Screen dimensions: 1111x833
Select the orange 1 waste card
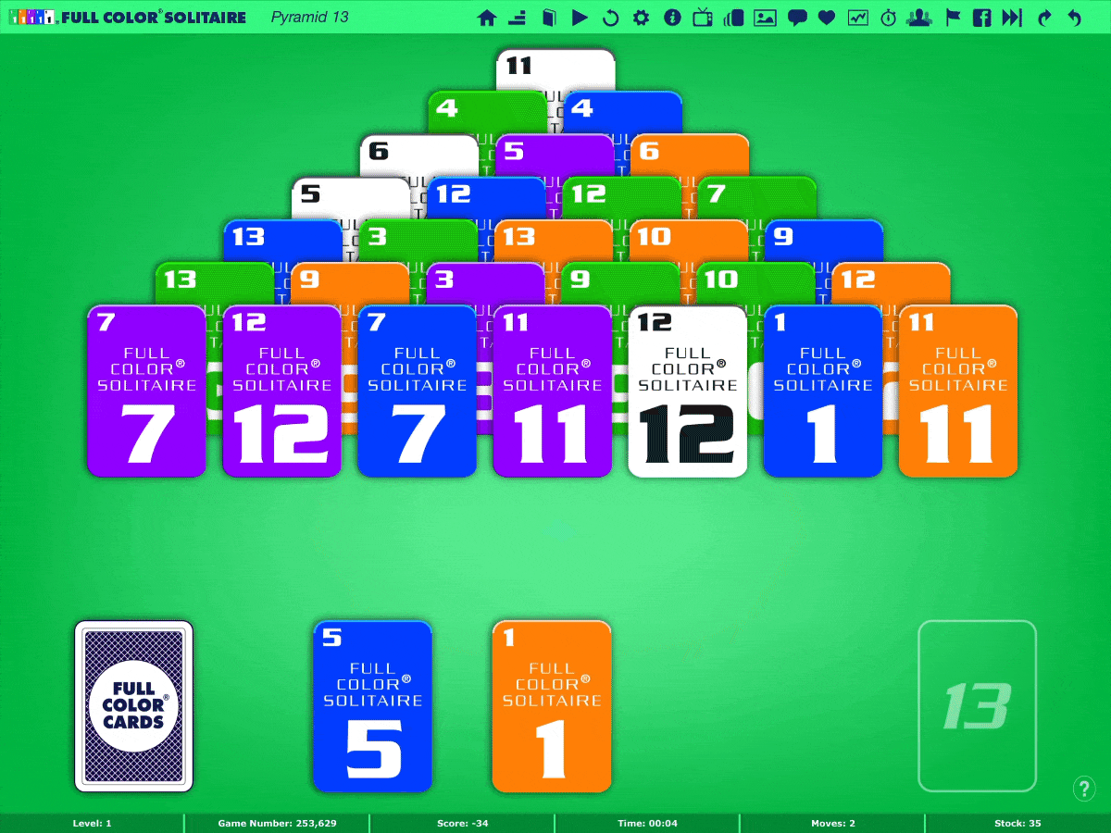coord(552,706)
